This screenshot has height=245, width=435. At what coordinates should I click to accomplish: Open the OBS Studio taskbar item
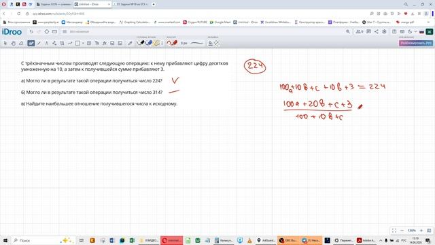point(288,240)
